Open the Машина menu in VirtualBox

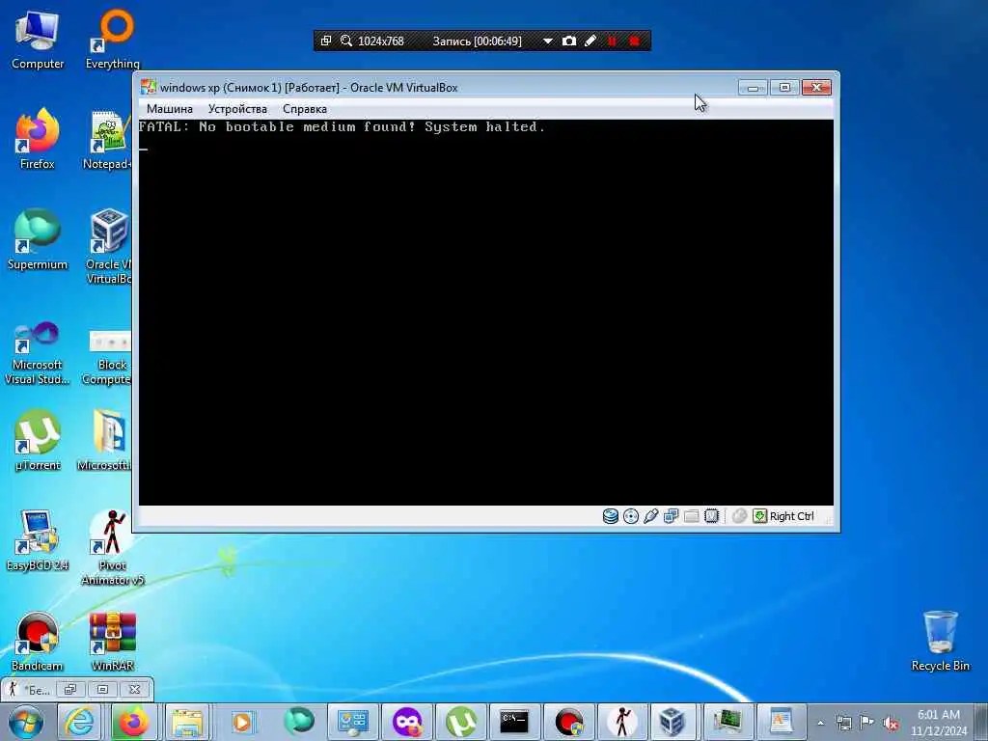[170, 109]
